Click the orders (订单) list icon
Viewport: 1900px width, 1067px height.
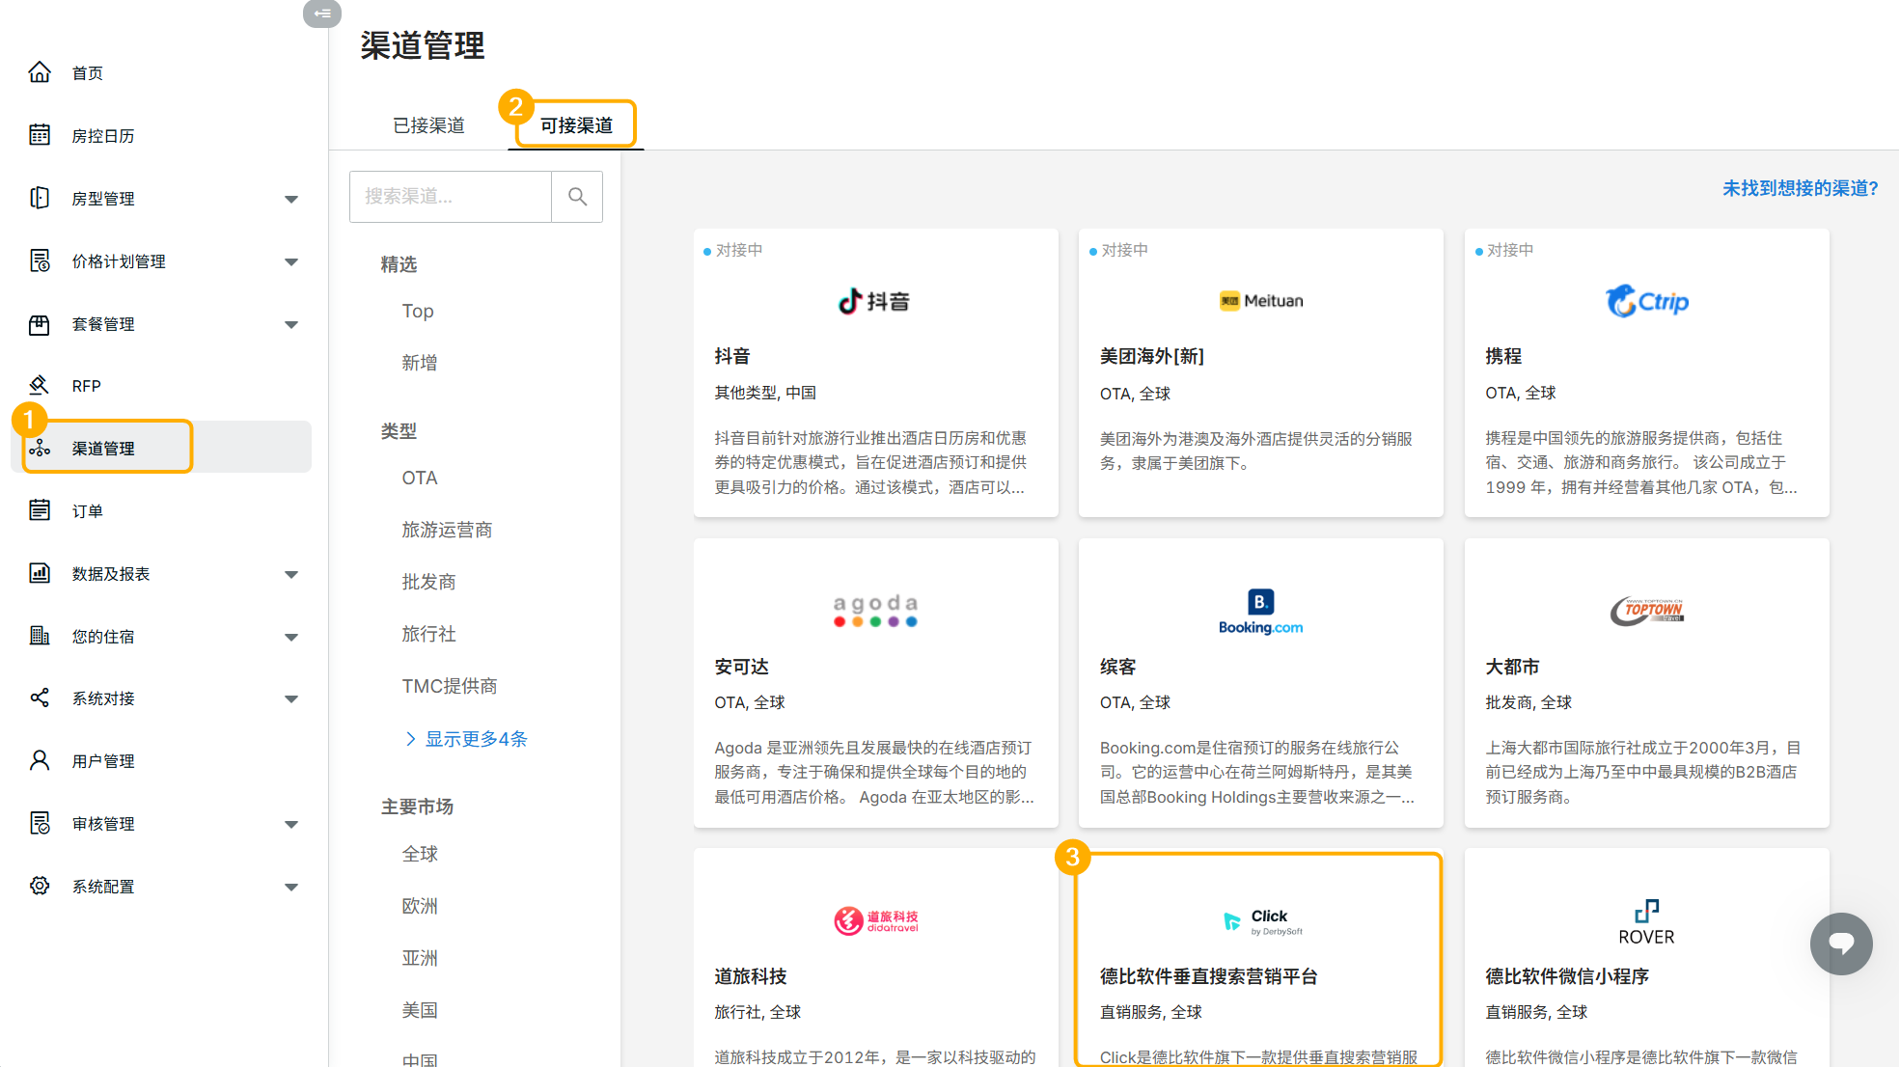coord(40,510)
